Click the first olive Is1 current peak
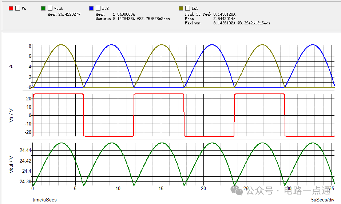Viewport: 341px width, 204px height. [61, 45]
